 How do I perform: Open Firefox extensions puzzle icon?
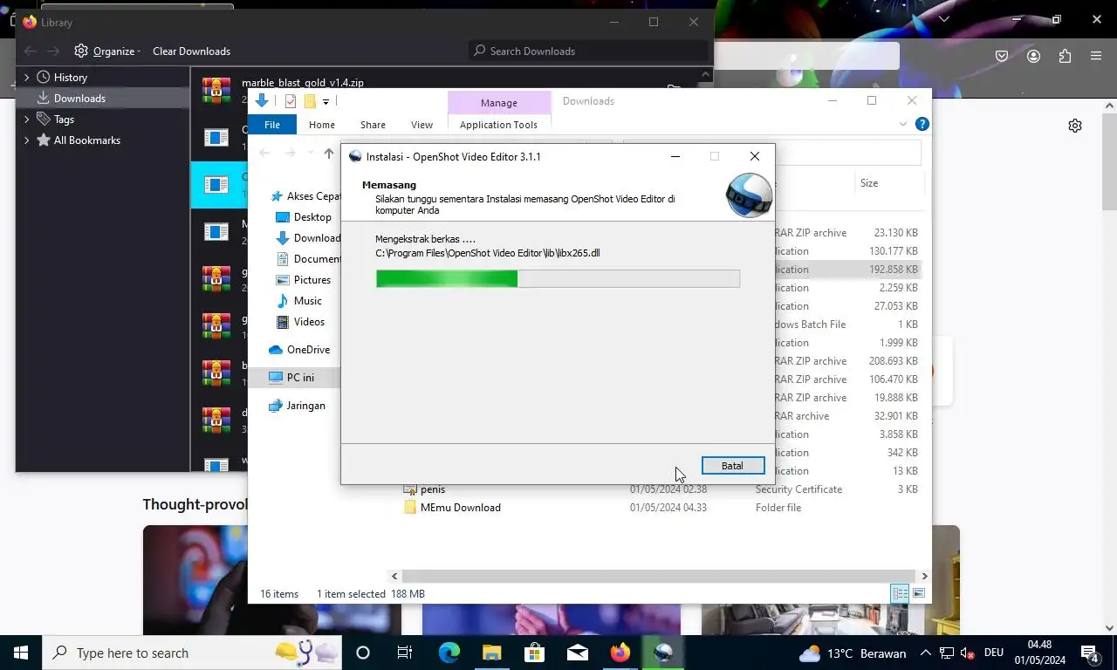1065,56
